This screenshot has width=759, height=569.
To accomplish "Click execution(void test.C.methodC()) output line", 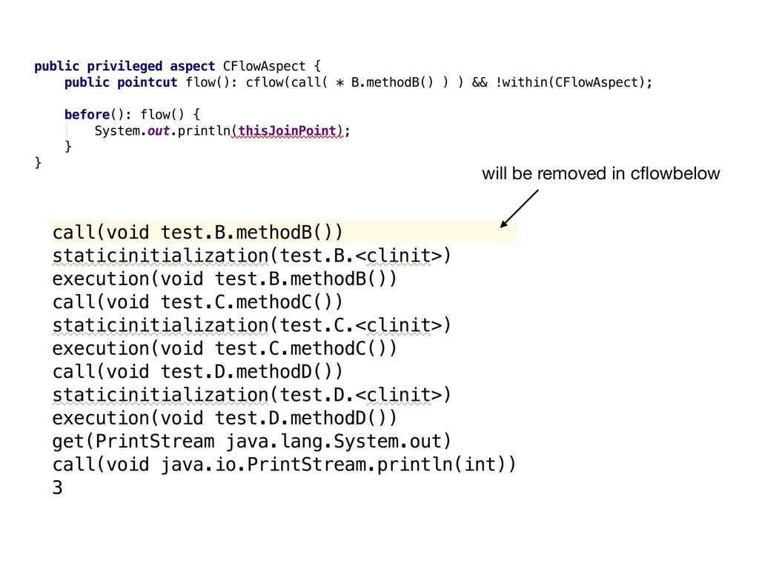I will pos(225,348).
